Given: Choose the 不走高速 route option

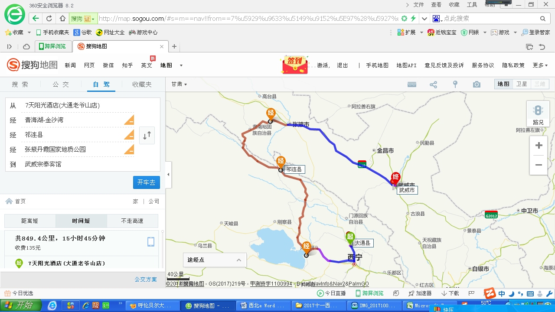Looking at the screenshot, I should coord(132,221).
